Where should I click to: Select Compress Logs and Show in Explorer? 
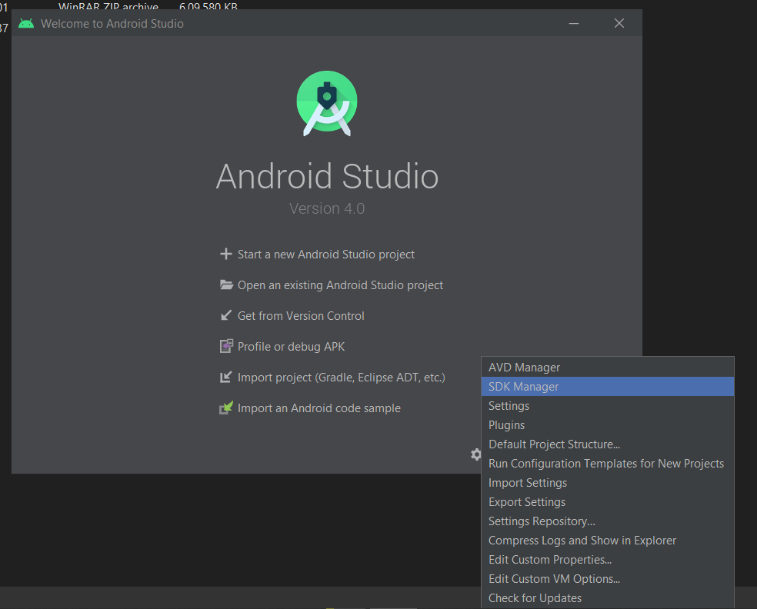click(x=607, y=541)
